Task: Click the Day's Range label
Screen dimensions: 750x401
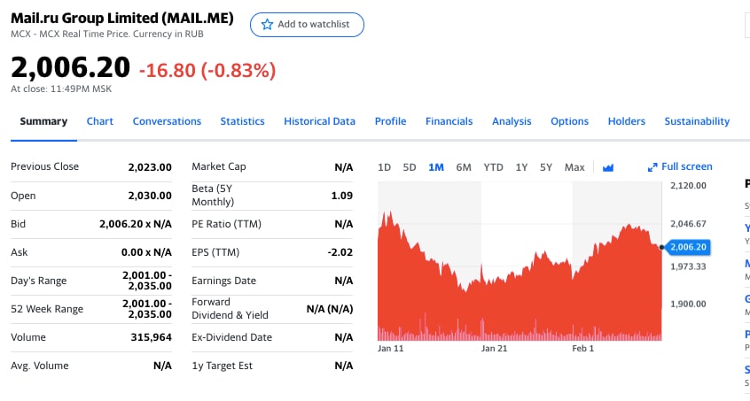Action: click(x=39, y=281)
